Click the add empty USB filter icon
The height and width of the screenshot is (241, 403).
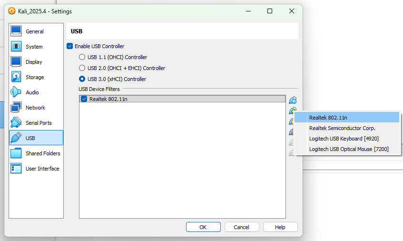pyautogui.click(x=293, y=100)
